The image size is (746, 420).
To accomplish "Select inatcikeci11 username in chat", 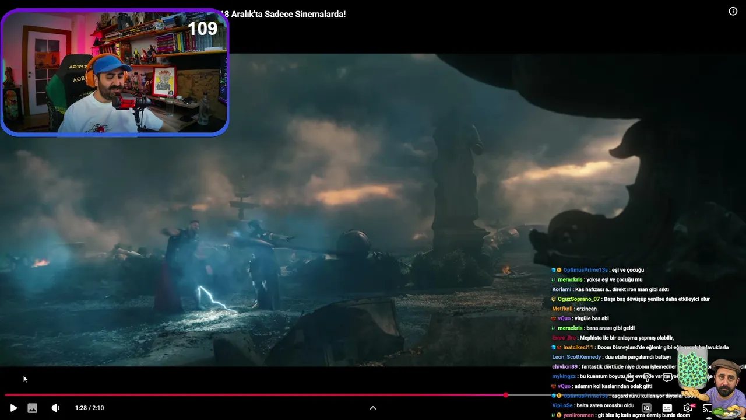I will [x=578, y=348].
